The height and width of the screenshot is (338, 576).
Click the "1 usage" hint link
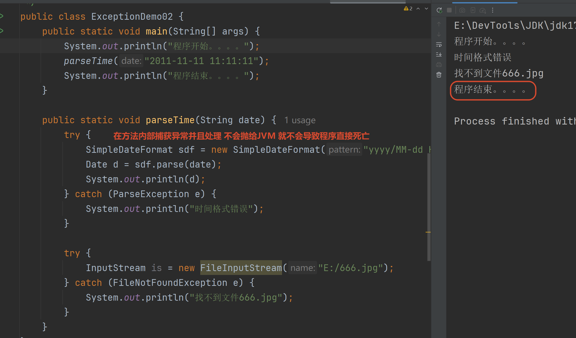coord(300,120)
